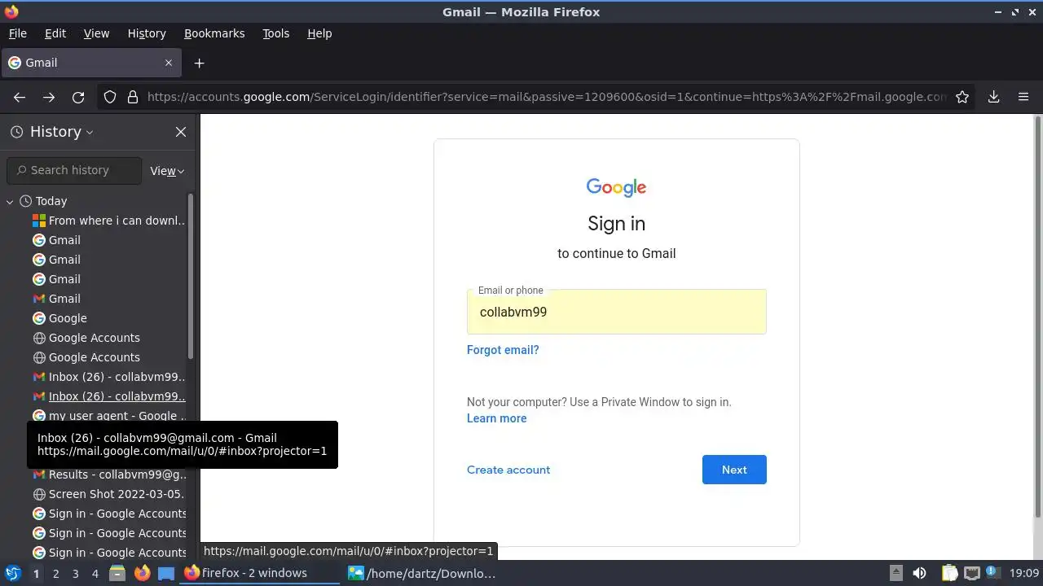Open the History menu in menu bar
Image resolution: width=1043 pixels, height=586 pixels.
(x=147, y=33)
